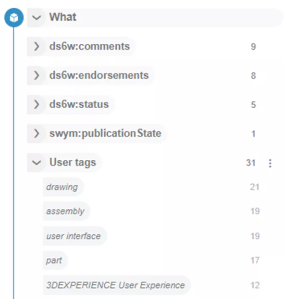The width and height of the screenshot is (297, 306).
Task: Select the drawing tag
Action: [x=62, y=187]
